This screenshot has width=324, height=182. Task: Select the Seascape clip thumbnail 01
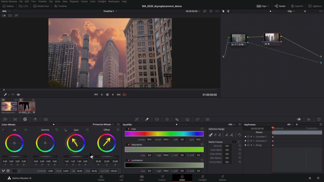[x=9, y=106]
